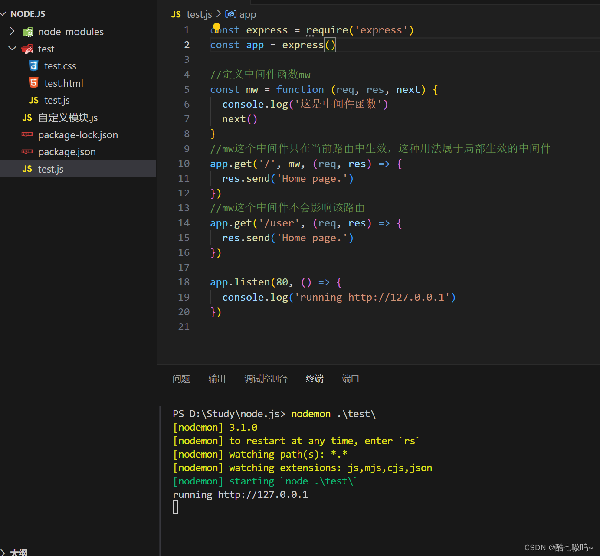Switch to the 问题 (Problems) tab
This screenshot has width=600, height=556.
tap(181, 379)
